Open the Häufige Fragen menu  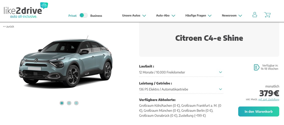[x=198, y=15]
